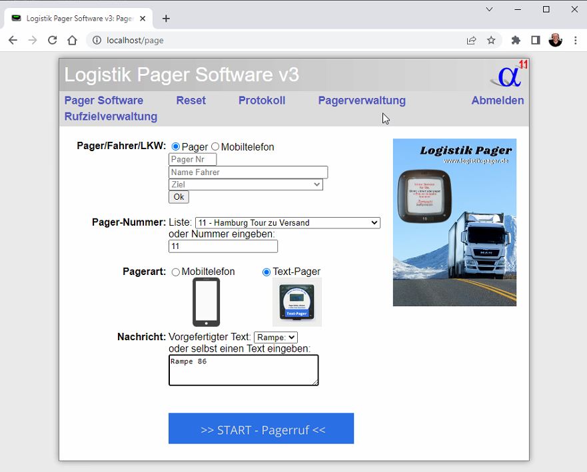
Task: Open the Hamburg Tour zu Versand list dropdown
Action: tap(287, 222)
